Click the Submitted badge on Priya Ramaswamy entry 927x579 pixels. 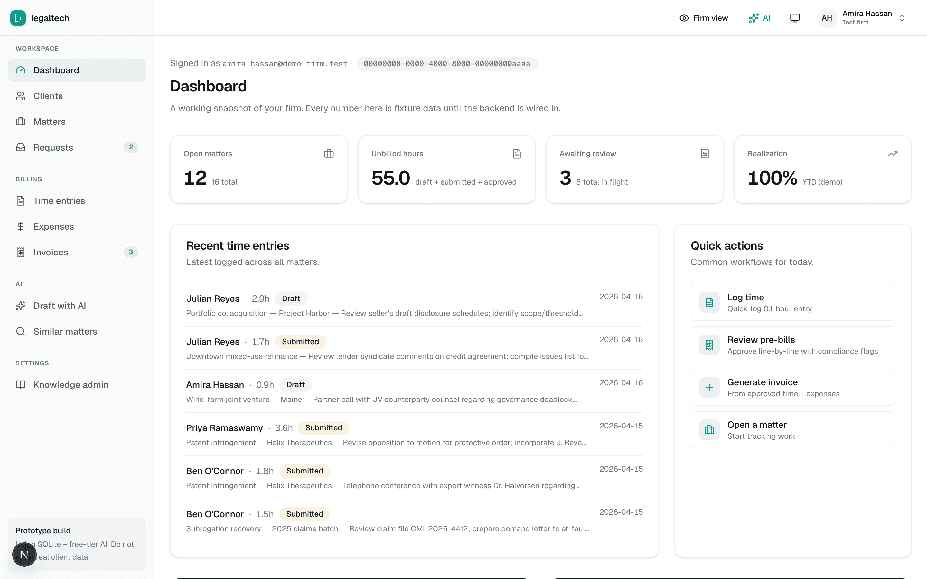[x=324, y=428]
